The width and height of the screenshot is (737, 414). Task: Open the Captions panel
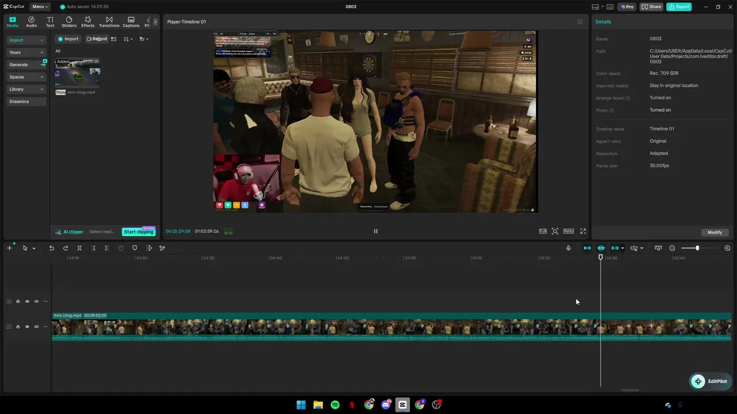(131, 22)
